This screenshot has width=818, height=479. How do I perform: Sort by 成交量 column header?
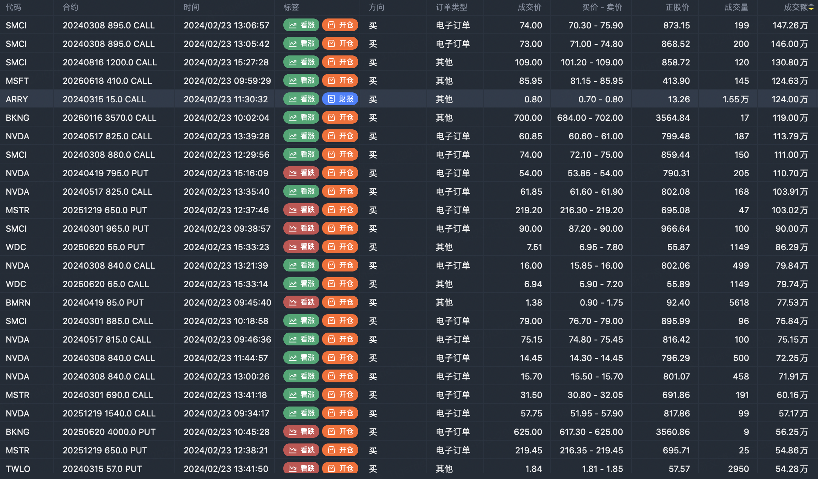point(736,7)
